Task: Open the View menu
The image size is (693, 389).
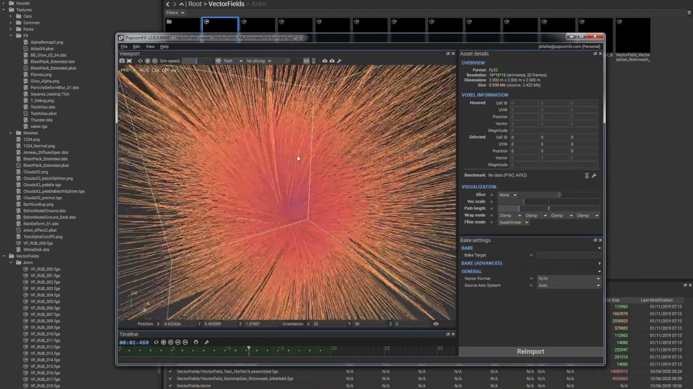Action: [x=150, y=46]
